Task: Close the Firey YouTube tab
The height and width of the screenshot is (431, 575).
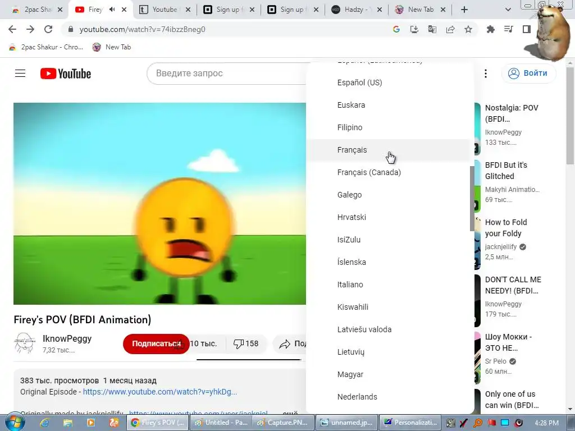Action: coord(124,10)
